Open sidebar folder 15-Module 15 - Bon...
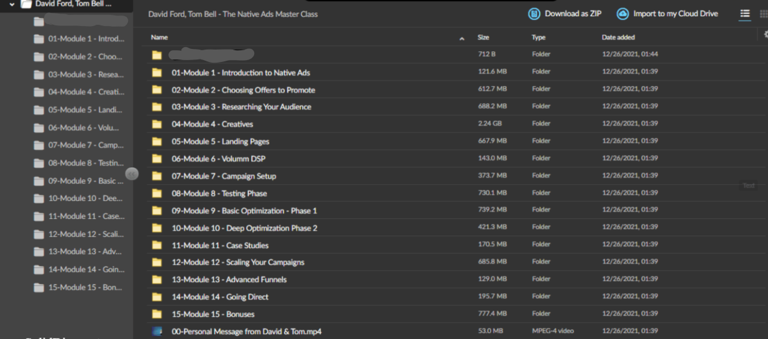Image resolution: width=768 pixels, height=339 pixels. click(79, 288)
